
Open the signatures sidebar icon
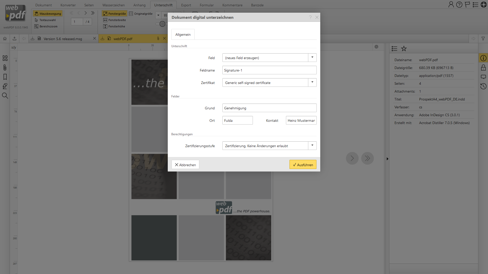pos(5,86)
